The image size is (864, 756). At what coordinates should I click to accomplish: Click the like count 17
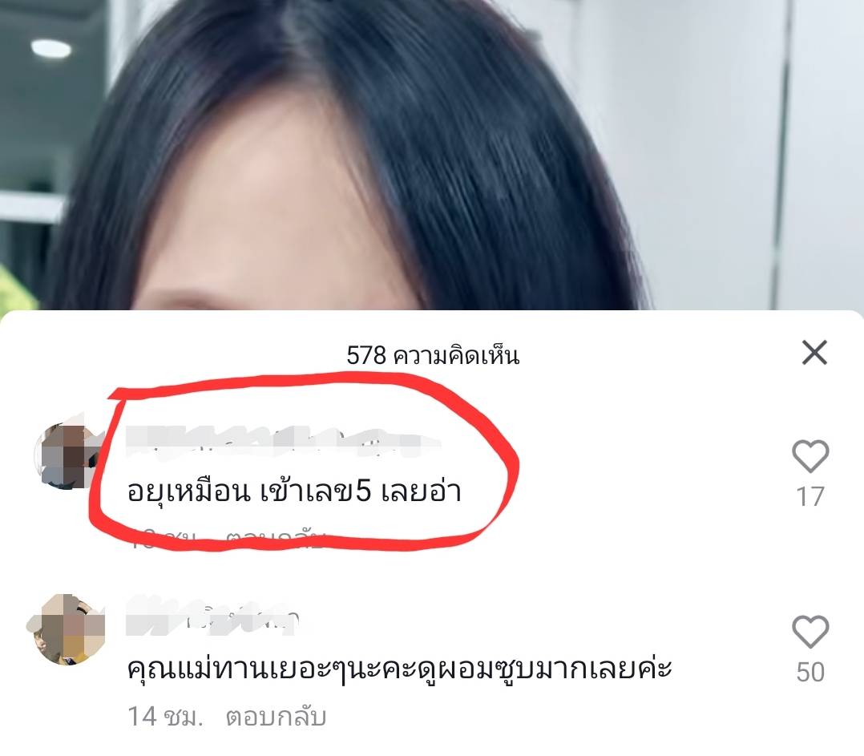[x=810, y=497]
